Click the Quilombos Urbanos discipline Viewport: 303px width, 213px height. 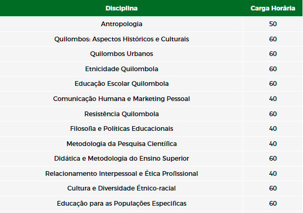(x=121, y=54)
